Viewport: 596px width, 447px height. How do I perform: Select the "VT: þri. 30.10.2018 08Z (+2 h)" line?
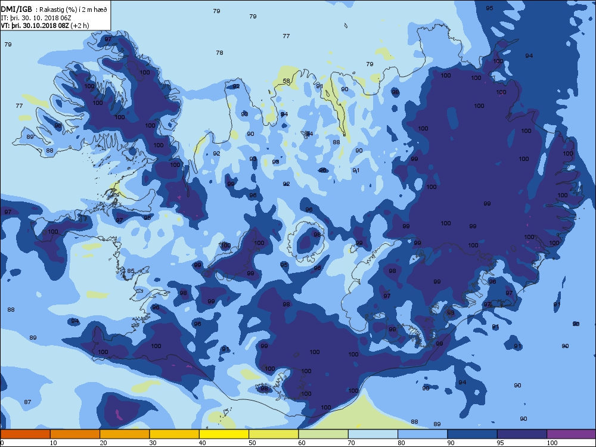(x=45, y=26)
